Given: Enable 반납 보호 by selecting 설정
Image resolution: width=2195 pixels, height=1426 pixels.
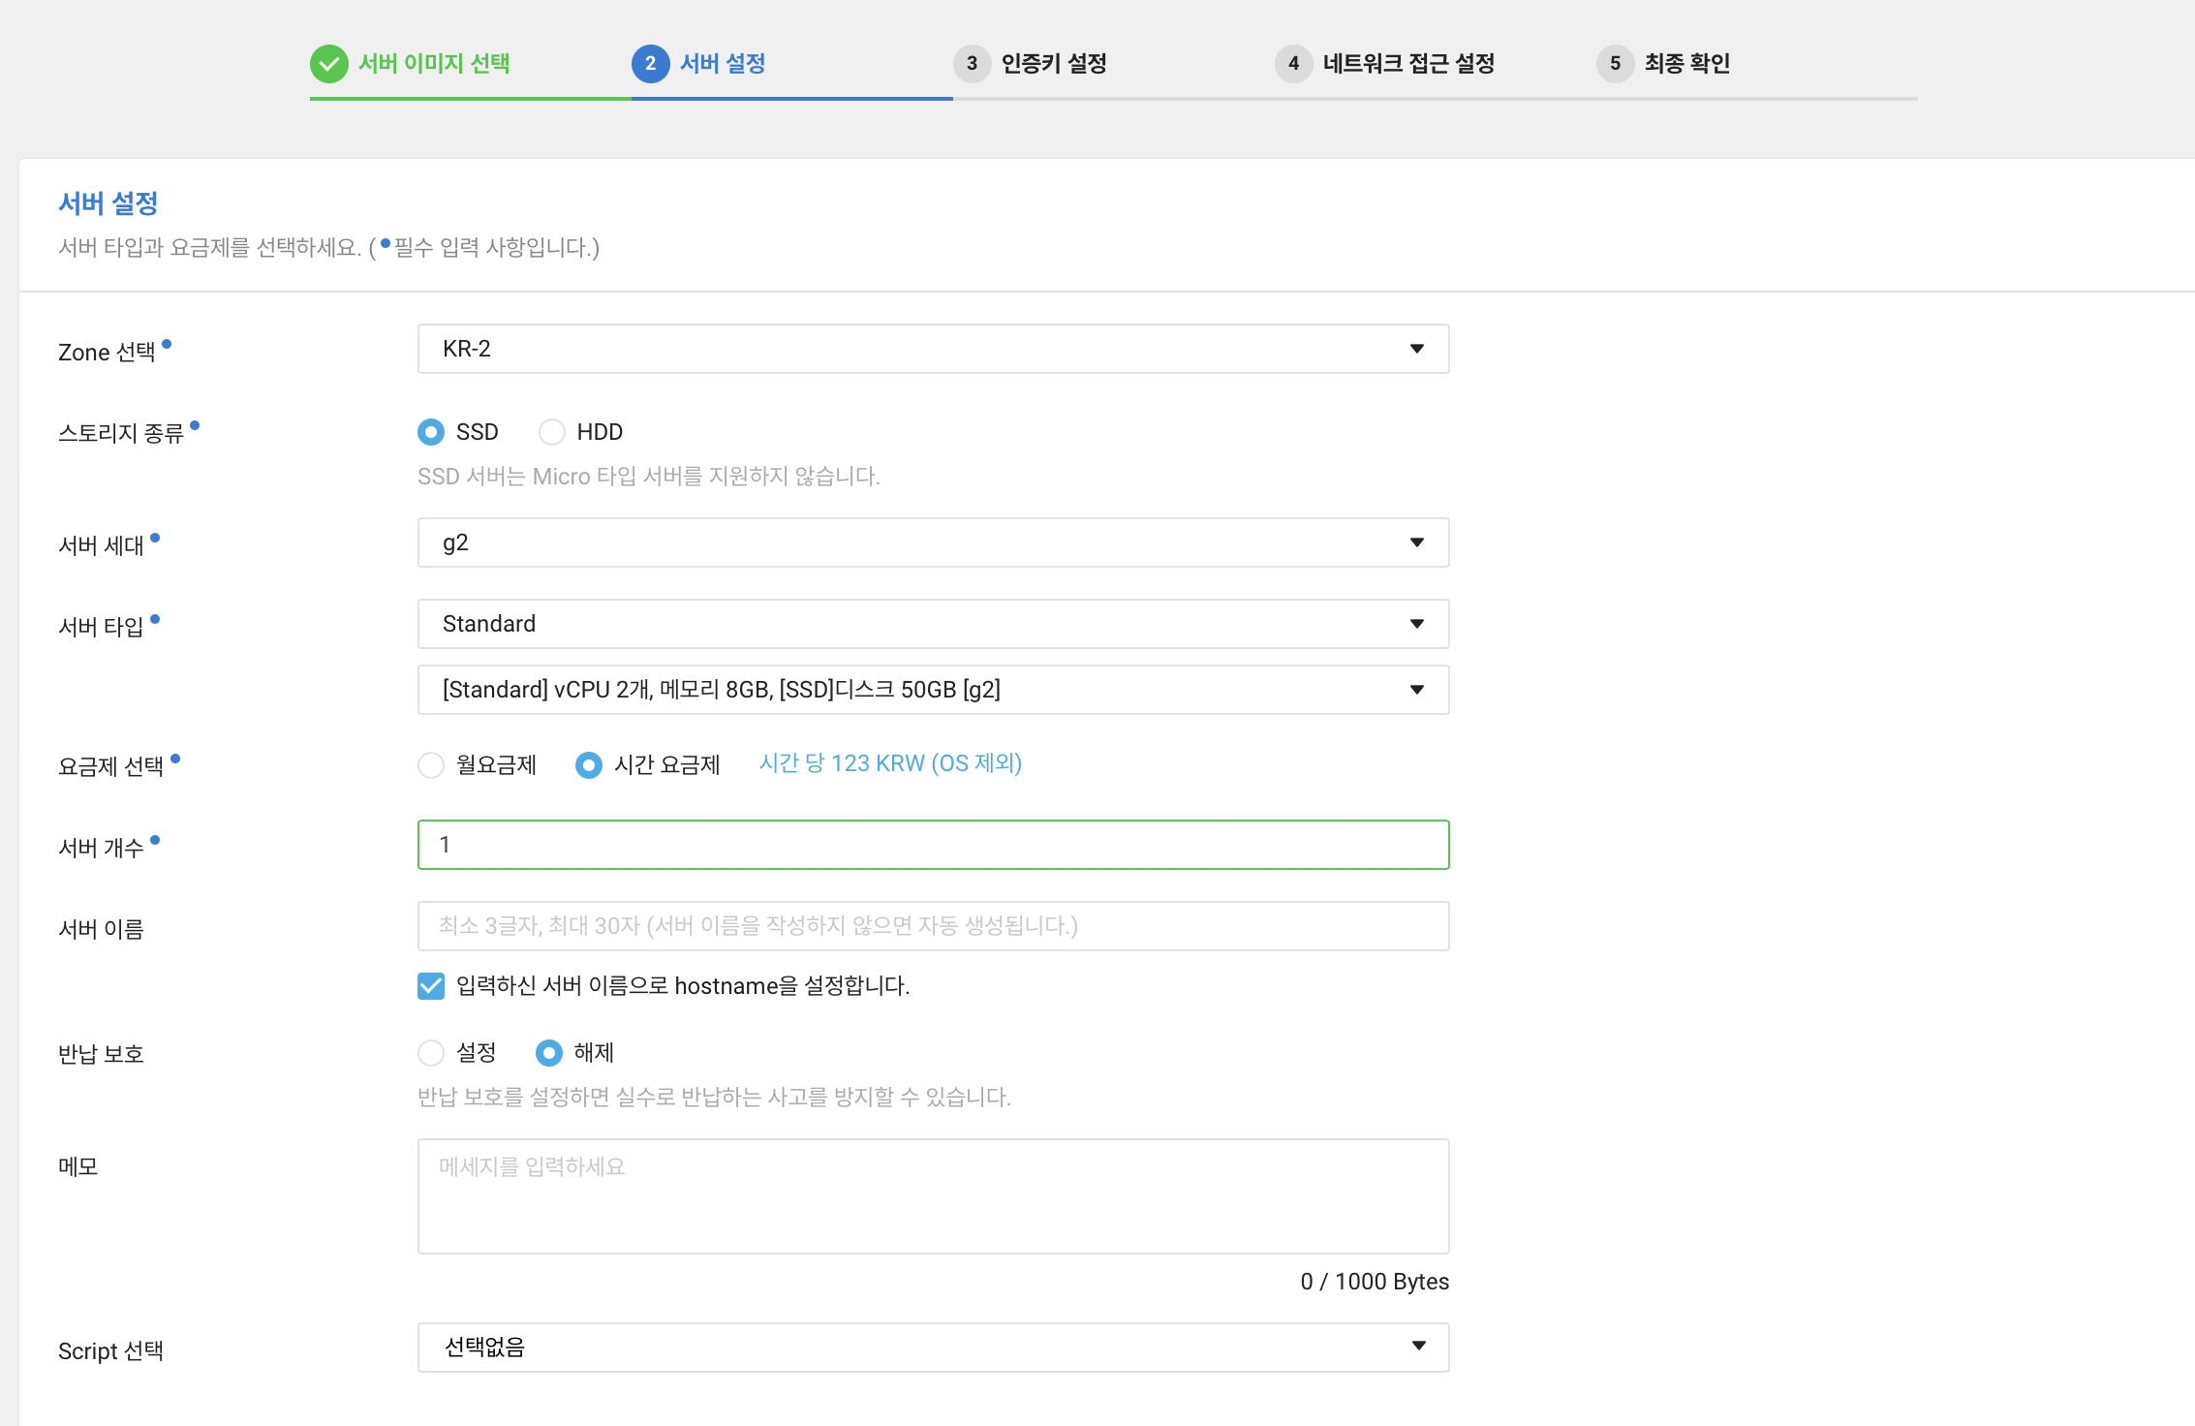Looking at the screenshot, I should pyautogui.click(x=431, y=1053).
